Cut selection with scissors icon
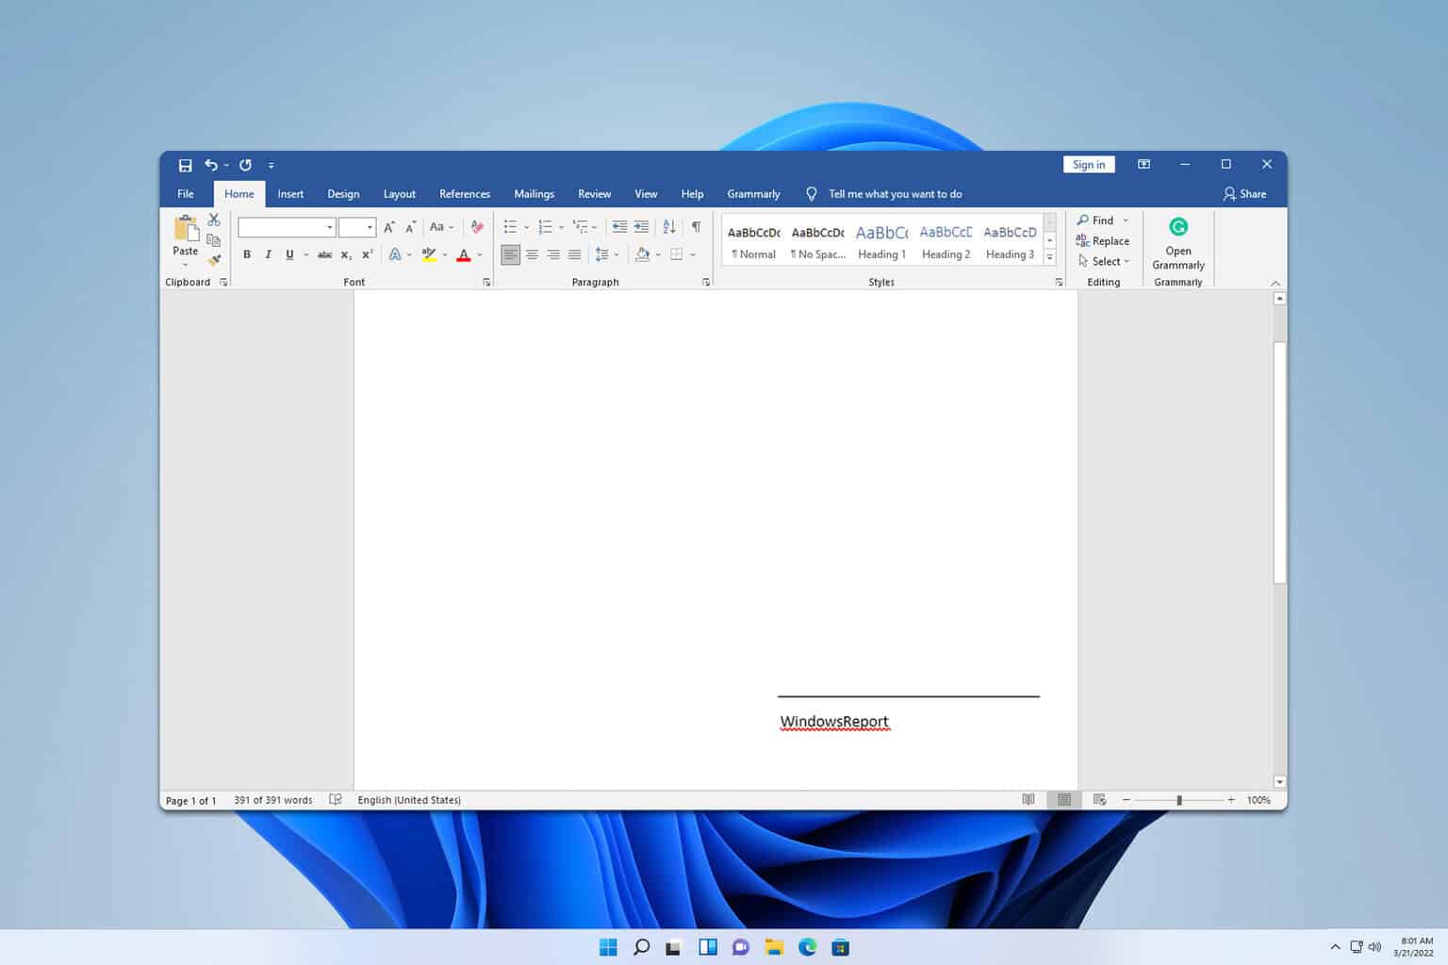Screen dimensions: 1448x965 pos(214,220)
